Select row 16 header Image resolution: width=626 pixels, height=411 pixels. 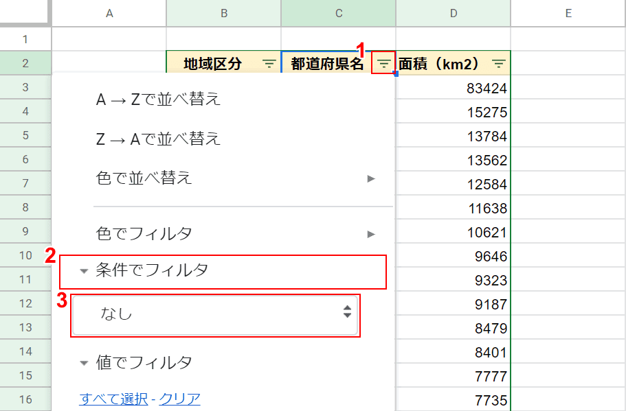(25, 399)
